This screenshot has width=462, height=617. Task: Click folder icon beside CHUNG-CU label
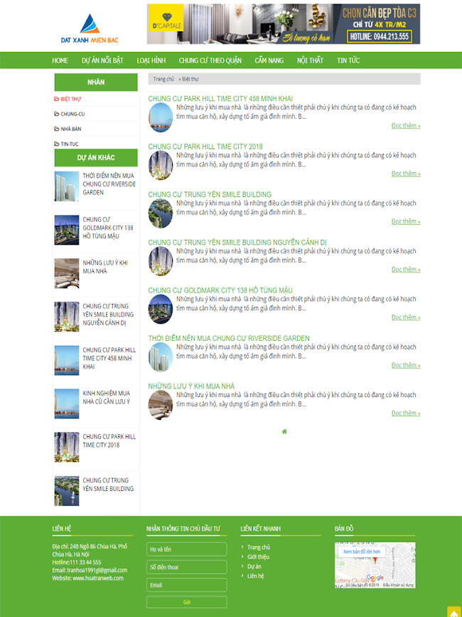[x=57, y=114]
